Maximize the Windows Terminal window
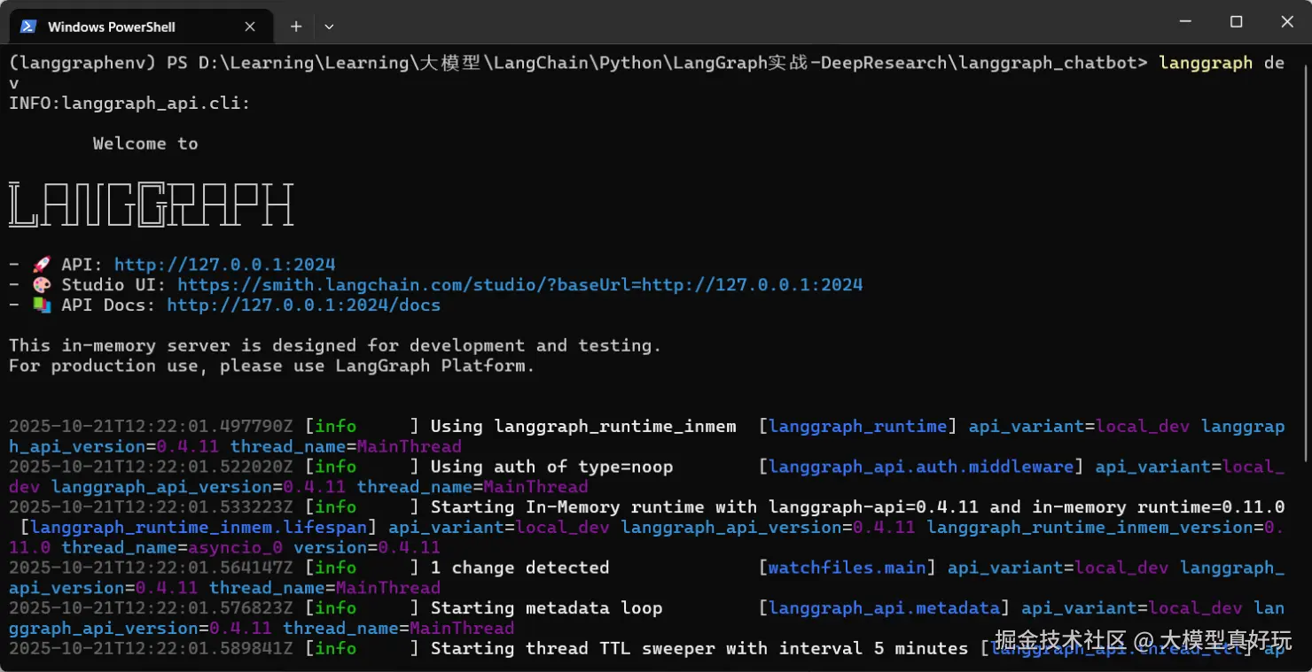Image resolution: width=1312 pixels, height=672 pixels. click(1237, 21)
